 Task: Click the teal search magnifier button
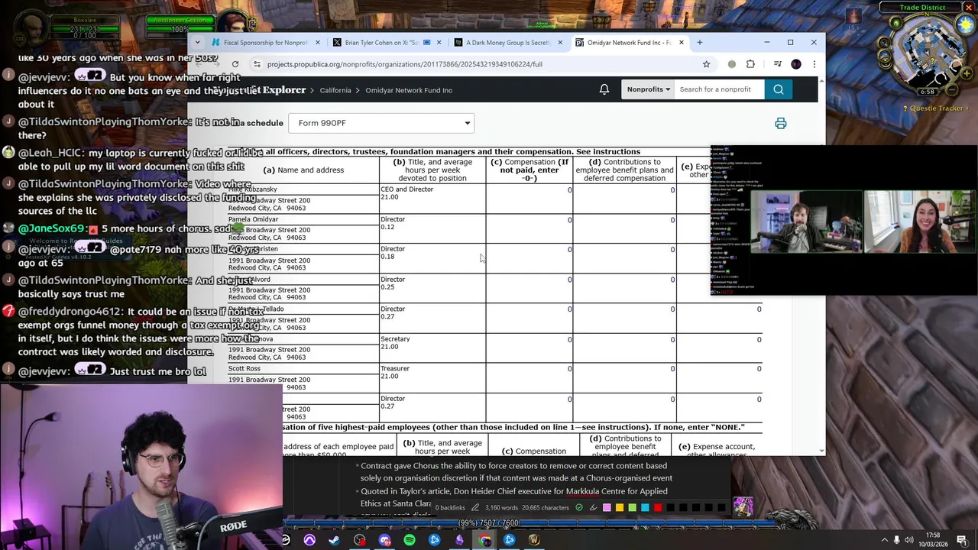[x=778, y=89]
